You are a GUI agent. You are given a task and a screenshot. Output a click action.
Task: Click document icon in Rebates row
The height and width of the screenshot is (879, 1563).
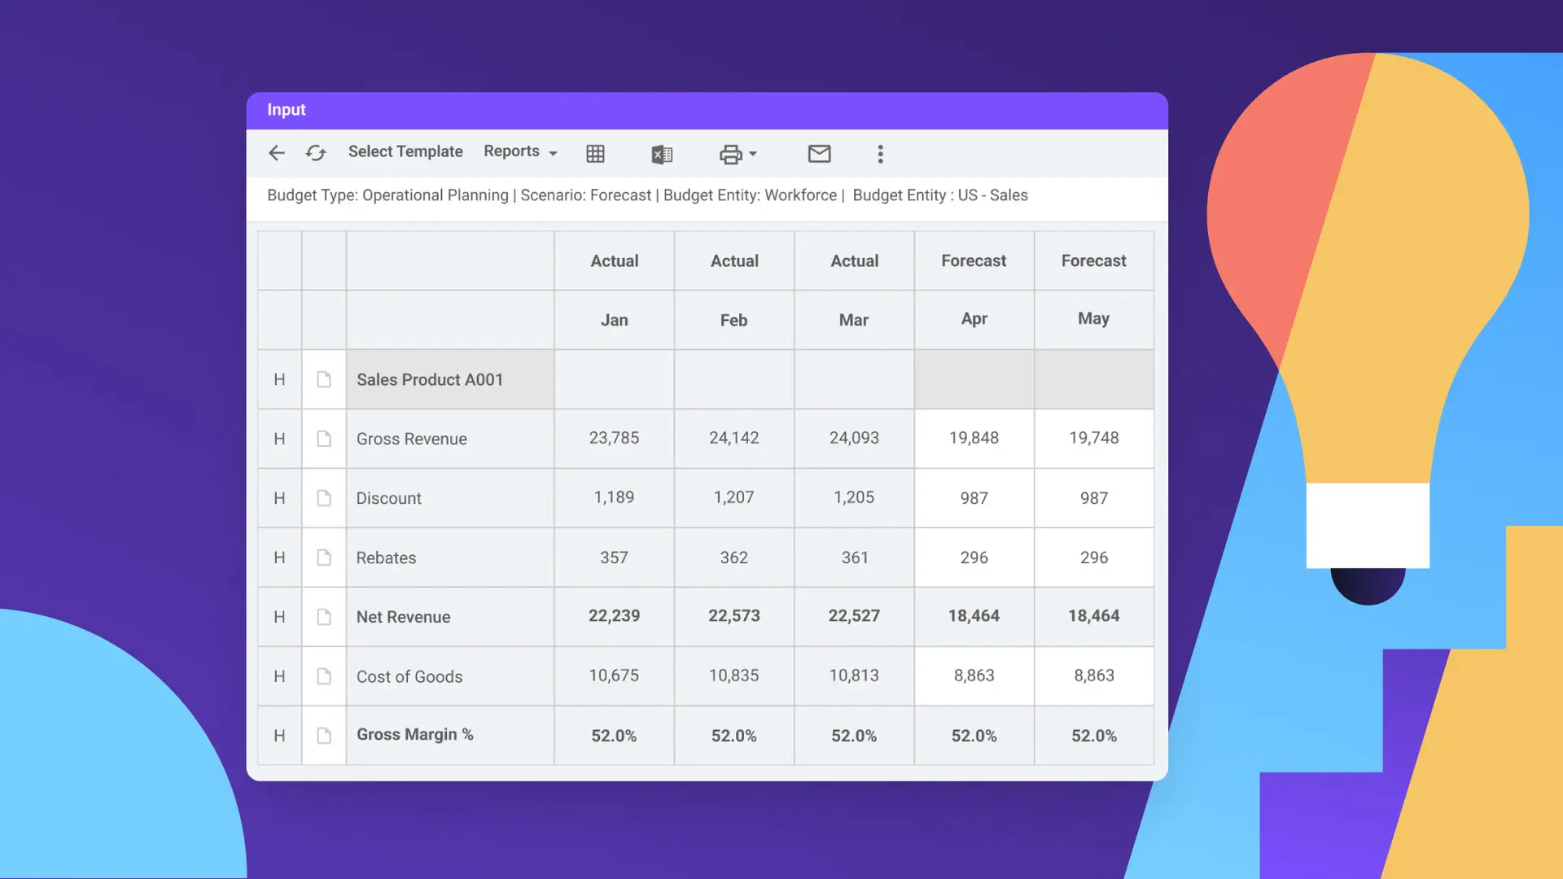pos(324,558)
